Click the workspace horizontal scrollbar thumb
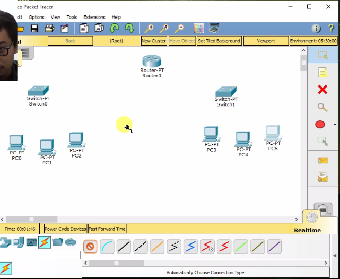 [x=32, y=220]
